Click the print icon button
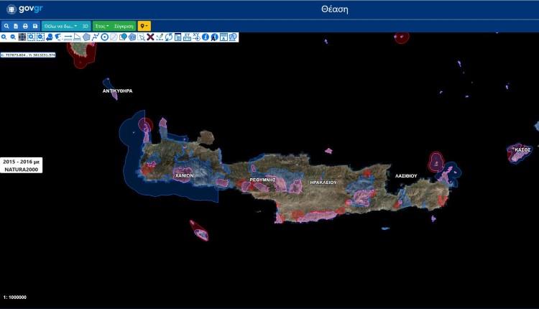Screen dimensions: 539x309 click(x=25, y=26)
